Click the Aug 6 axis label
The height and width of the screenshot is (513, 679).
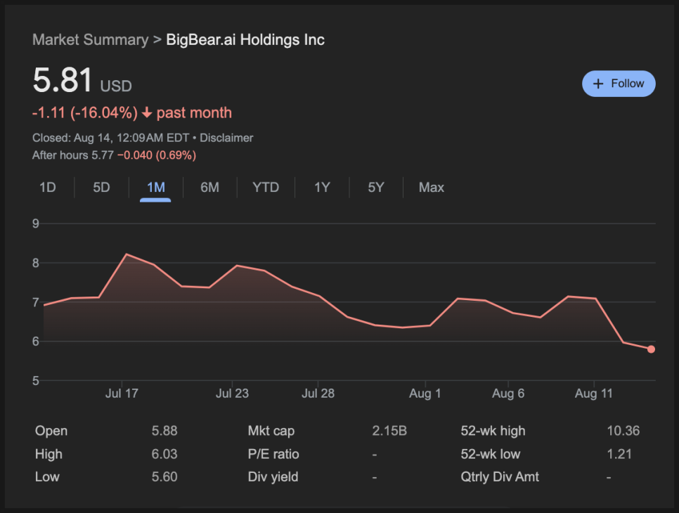(x=508, y=394)
